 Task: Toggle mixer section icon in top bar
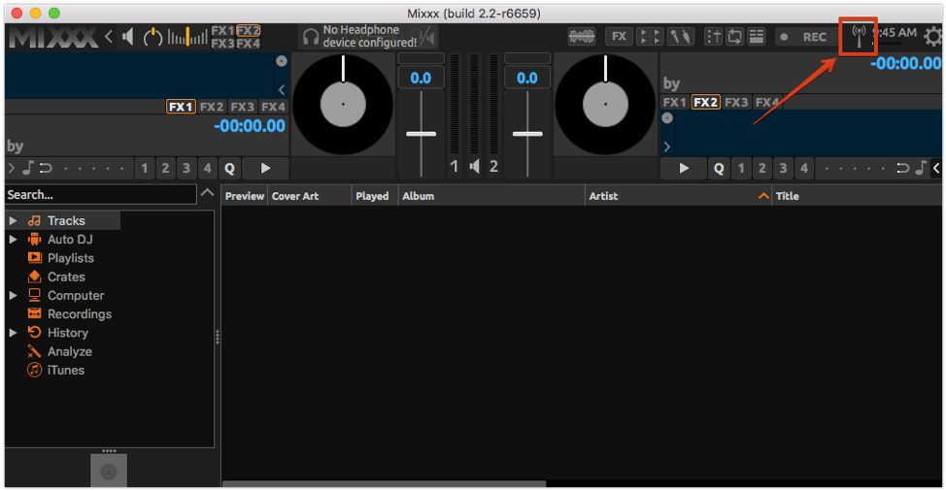tap(714, 37)
